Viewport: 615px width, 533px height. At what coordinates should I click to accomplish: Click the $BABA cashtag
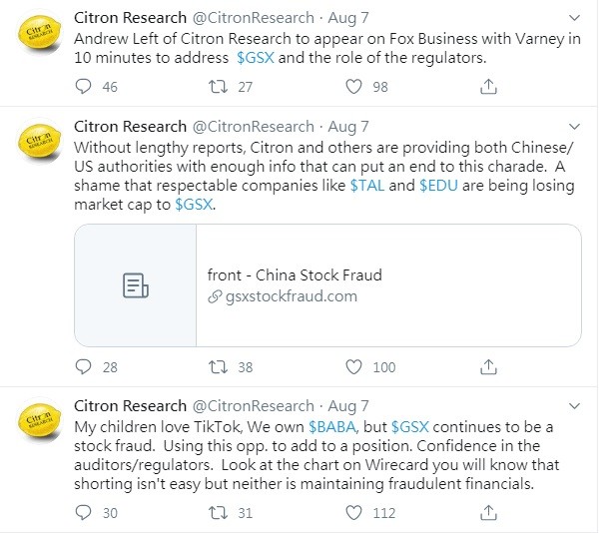[331, 427]
